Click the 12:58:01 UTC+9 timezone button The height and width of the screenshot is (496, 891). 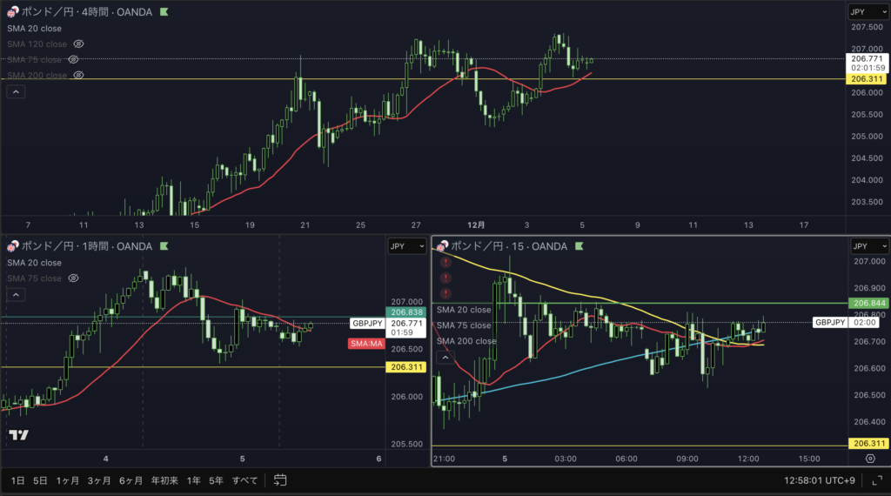pyautogui.click(x=817, y=480)
